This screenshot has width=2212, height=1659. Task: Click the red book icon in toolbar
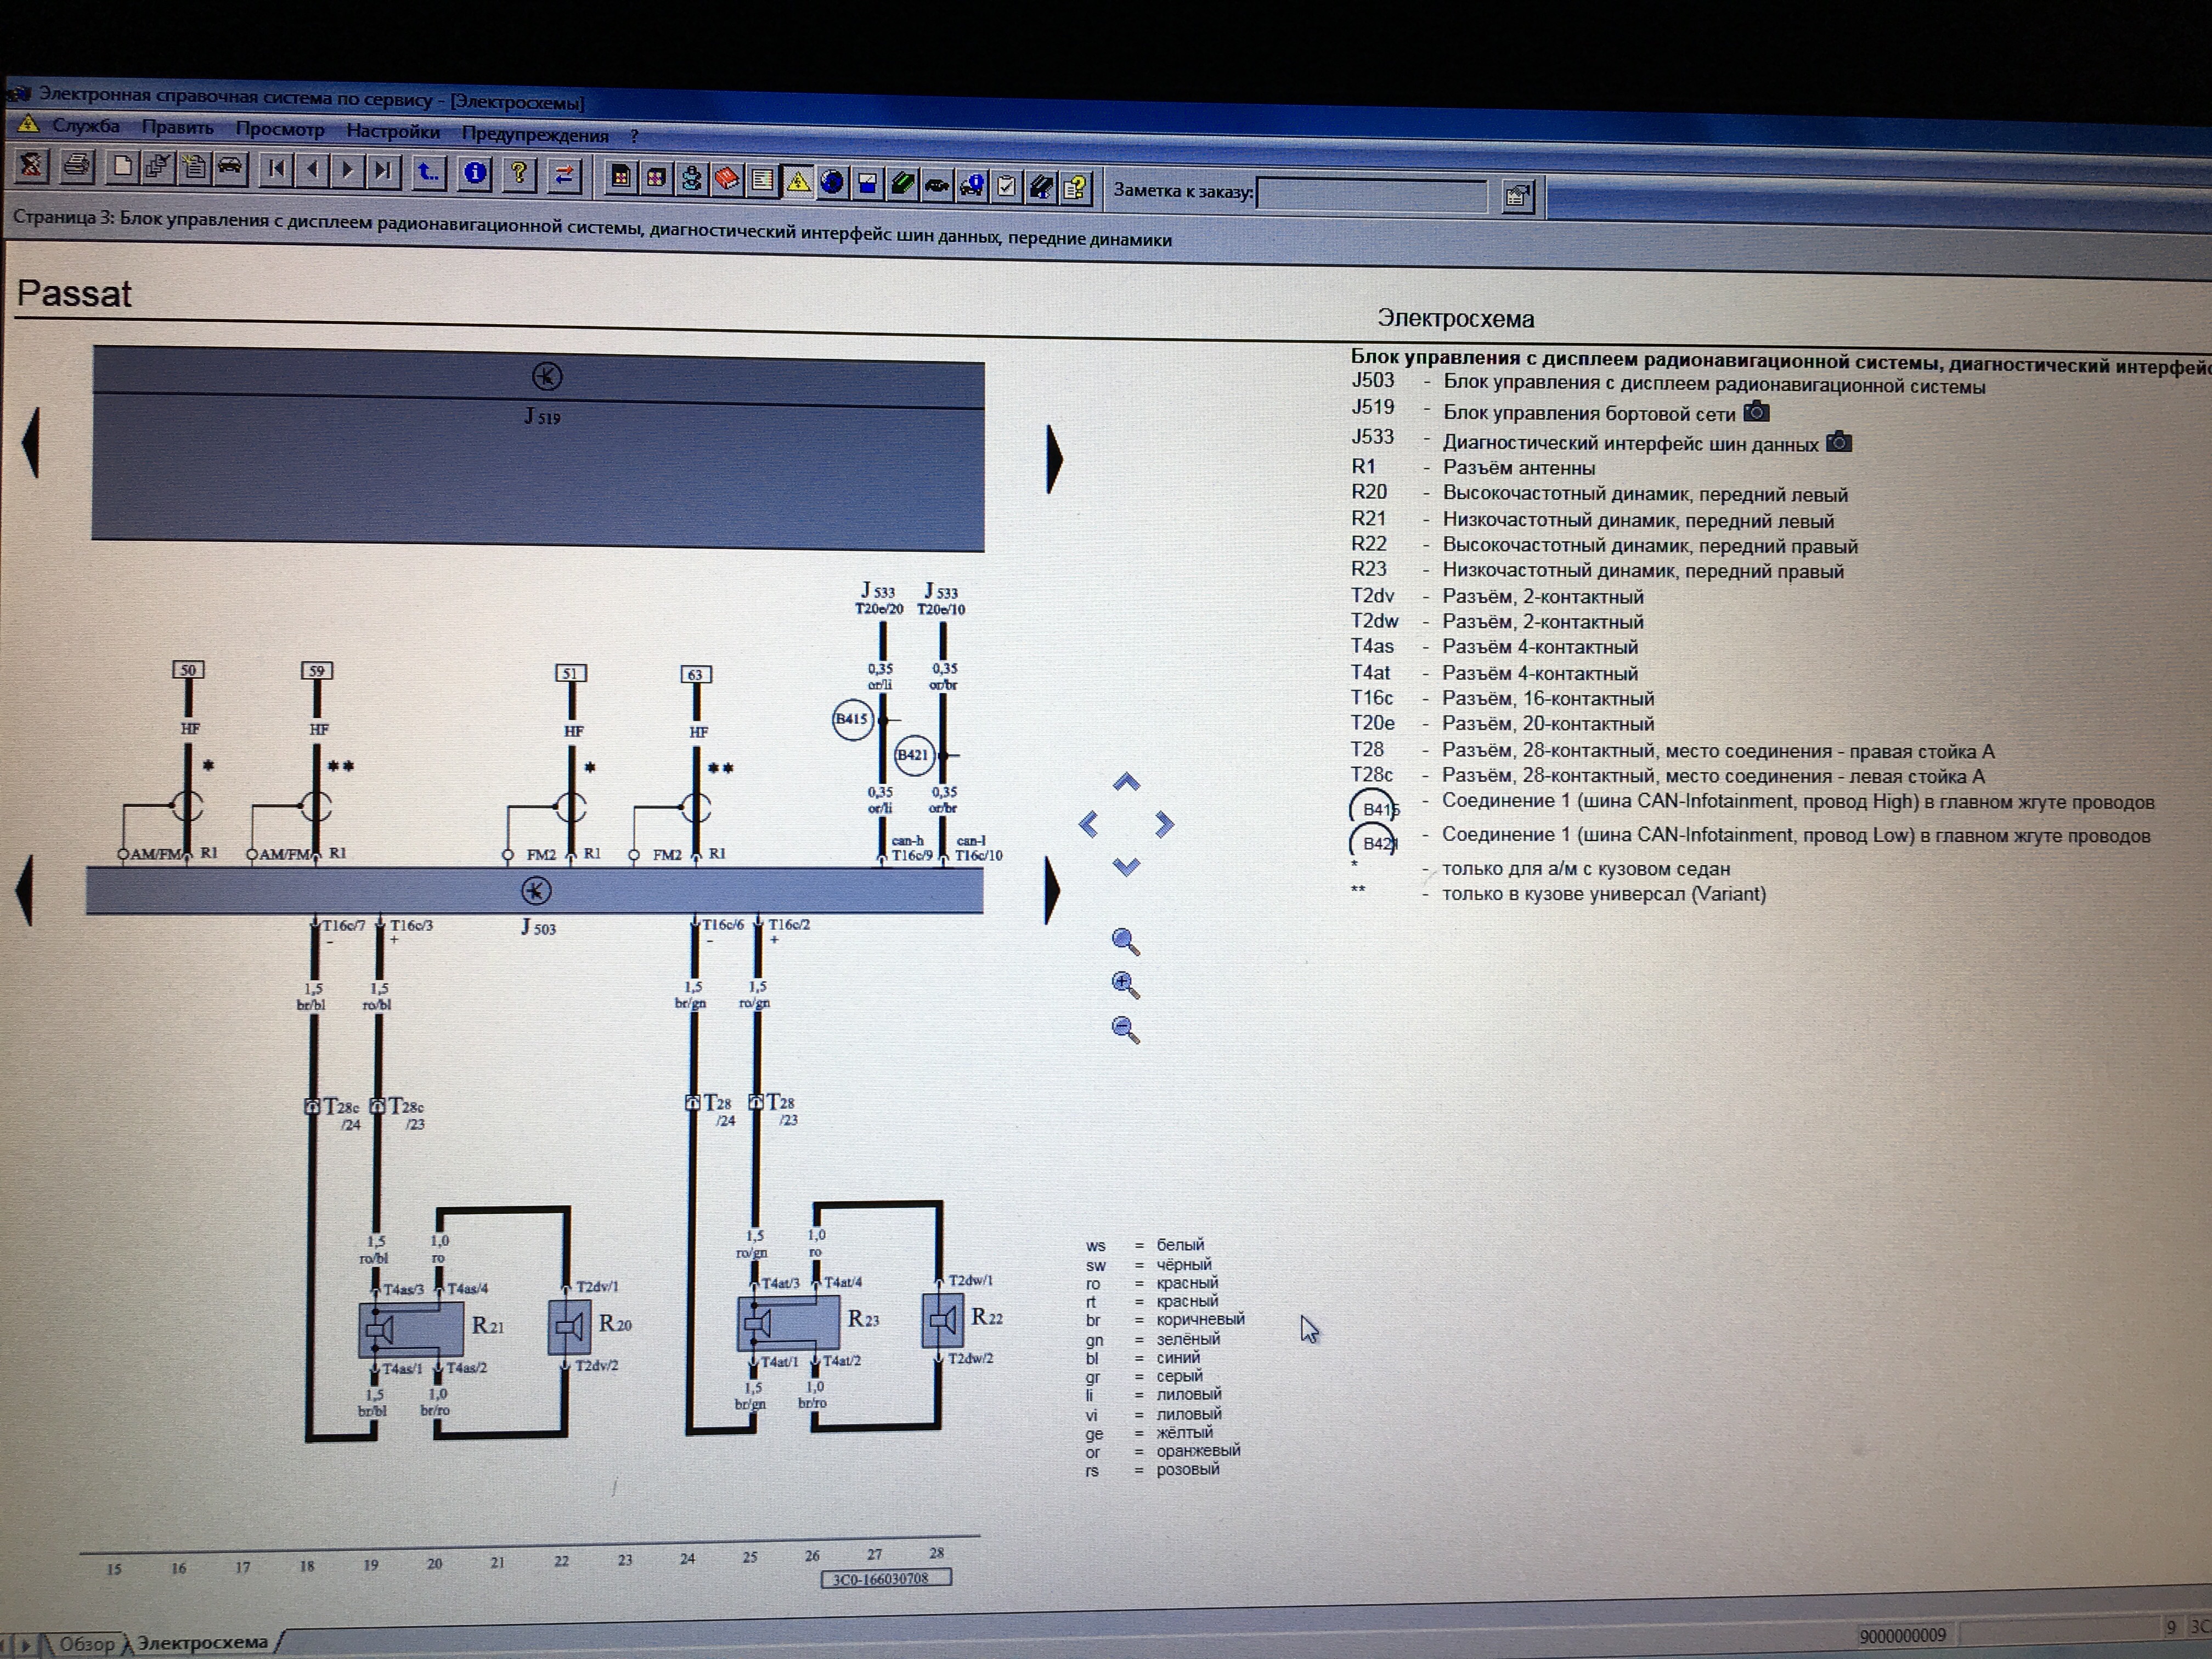pos(726,180)
